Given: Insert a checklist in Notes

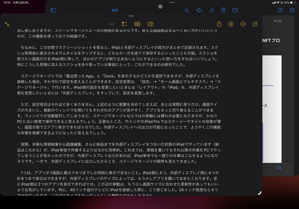Looking at the screenshot, I should pyautogui.click(x=124, y=24).
